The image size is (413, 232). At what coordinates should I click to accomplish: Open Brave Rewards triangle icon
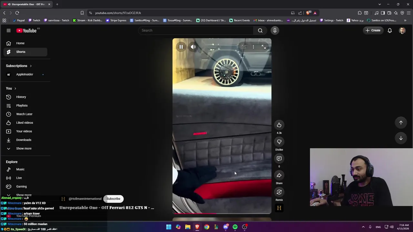click(315, 13)
